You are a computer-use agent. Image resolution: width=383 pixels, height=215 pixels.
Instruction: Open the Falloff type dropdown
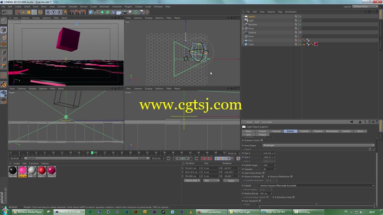coord(317,185)
